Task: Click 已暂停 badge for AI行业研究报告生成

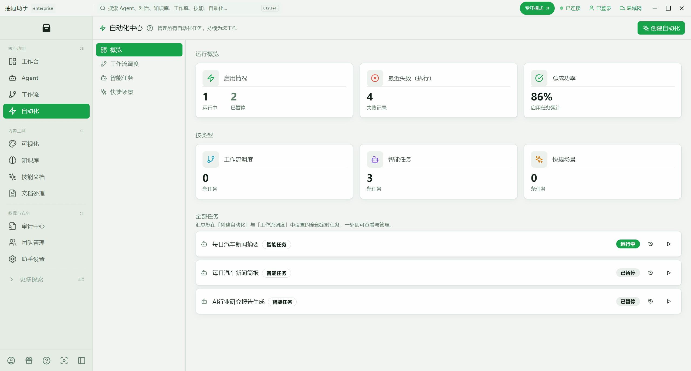Action: 628,302
